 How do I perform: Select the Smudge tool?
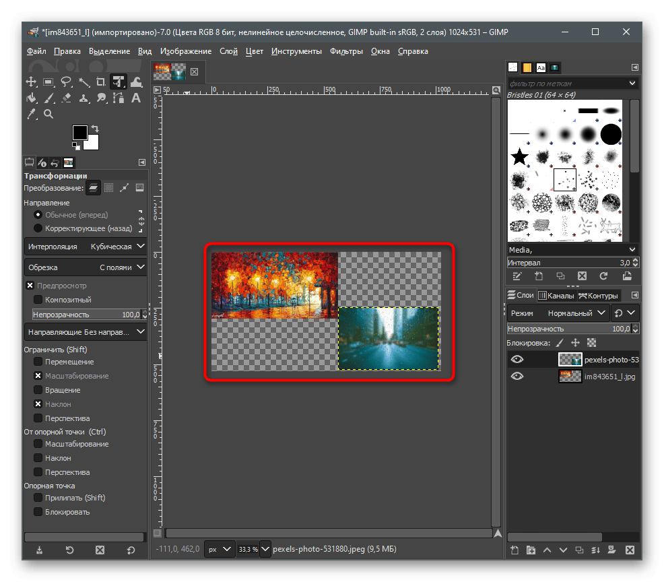(x=101, y=98)
